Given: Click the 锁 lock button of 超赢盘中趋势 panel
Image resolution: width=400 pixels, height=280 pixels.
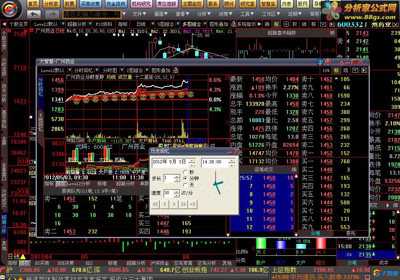Looking at the screenshot, I should click(x=332, y=33).
